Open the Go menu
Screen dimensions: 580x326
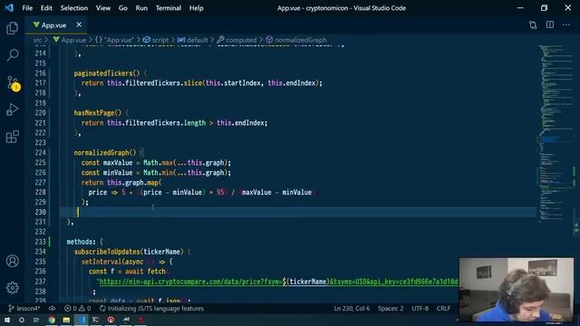coord(123,8)
